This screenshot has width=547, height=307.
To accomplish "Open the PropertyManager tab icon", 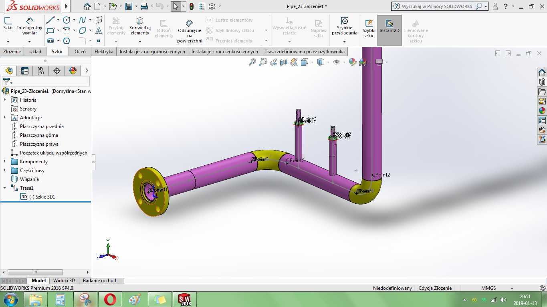I will point(25,71).
